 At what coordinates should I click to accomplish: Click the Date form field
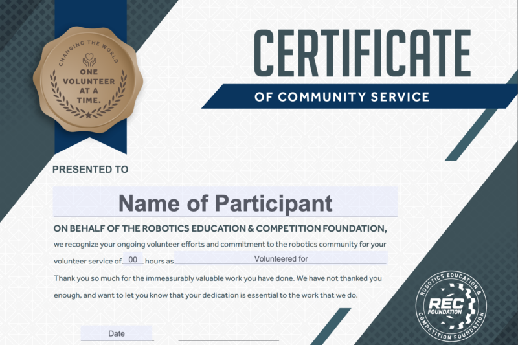(x=117, y=333)
